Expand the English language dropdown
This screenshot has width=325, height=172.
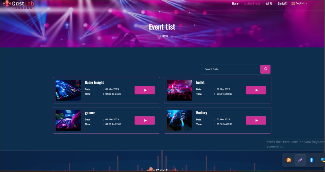(x=299, y=3)
